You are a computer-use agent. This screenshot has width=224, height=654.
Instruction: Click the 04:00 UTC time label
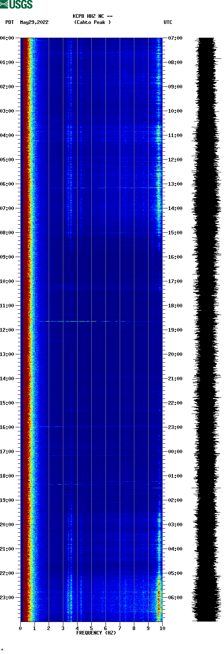tap(175, 549)
